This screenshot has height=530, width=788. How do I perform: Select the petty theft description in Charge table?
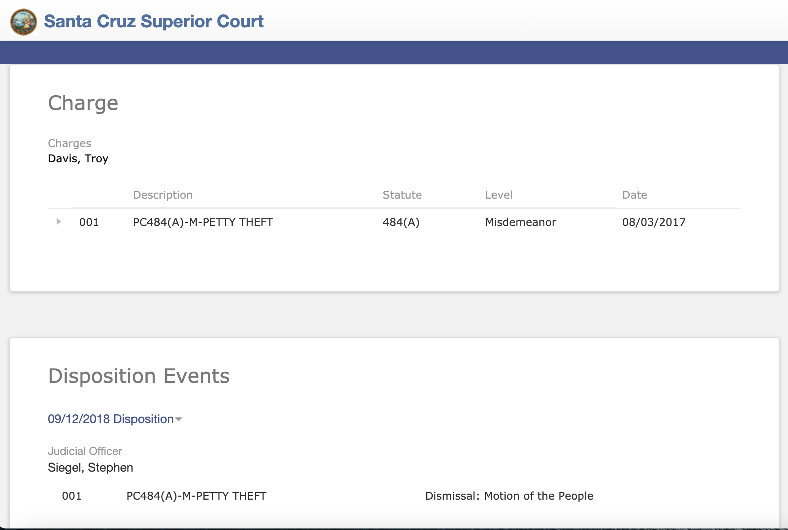(x=203, y=222)
